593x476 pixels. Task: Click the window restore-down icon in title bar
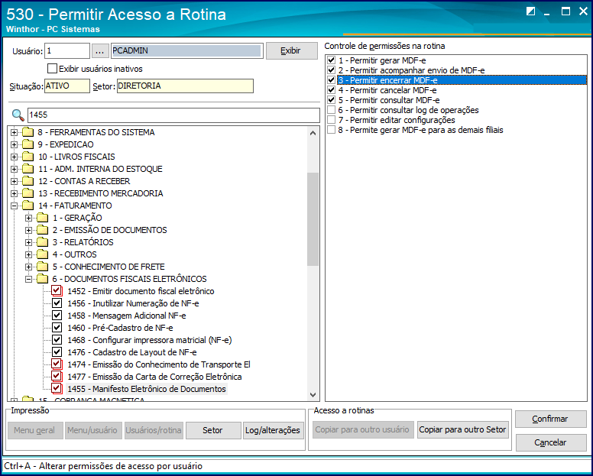click(530, 11)
